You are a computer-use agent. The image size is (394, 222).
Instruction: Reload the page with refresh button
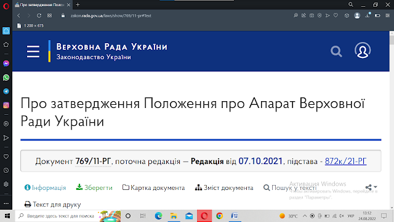tap(39, 15)
